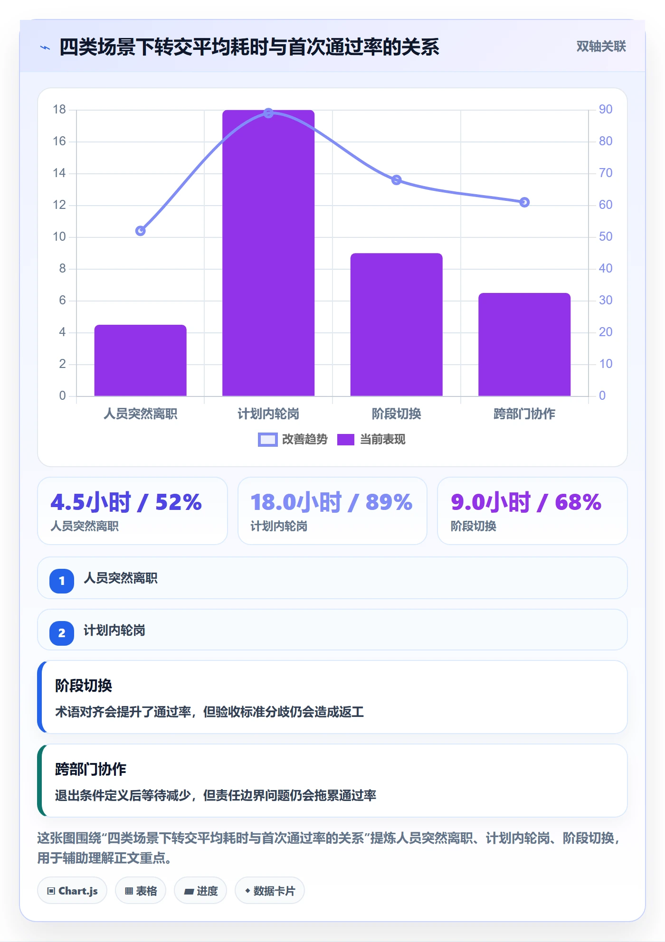The width and height of the screenshot is (665, 942).
Task: Click the 计划内轮岗 bar in the chart
Action: tap(268, 253)
